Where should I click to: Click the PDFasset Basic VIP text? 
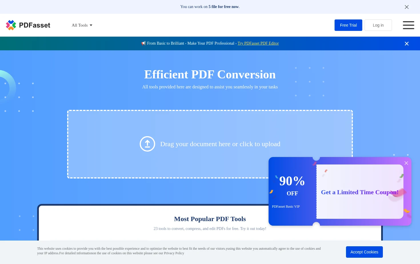point(286,207)
